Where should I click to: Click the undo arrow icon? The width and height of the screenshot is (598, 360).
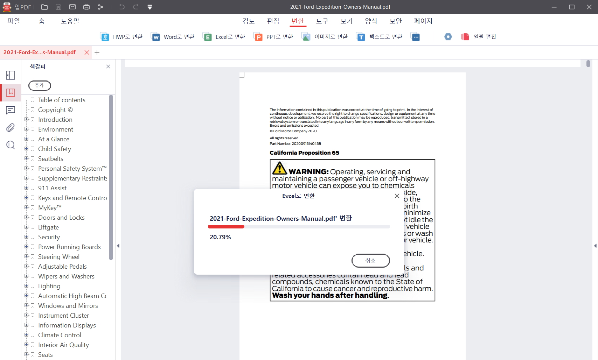pyautogui.click(x=122, y=7)
